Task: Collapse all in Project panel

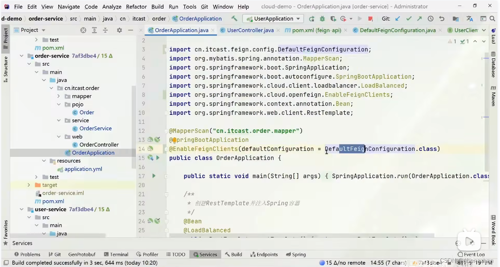Action: click(x=105, y=30)
